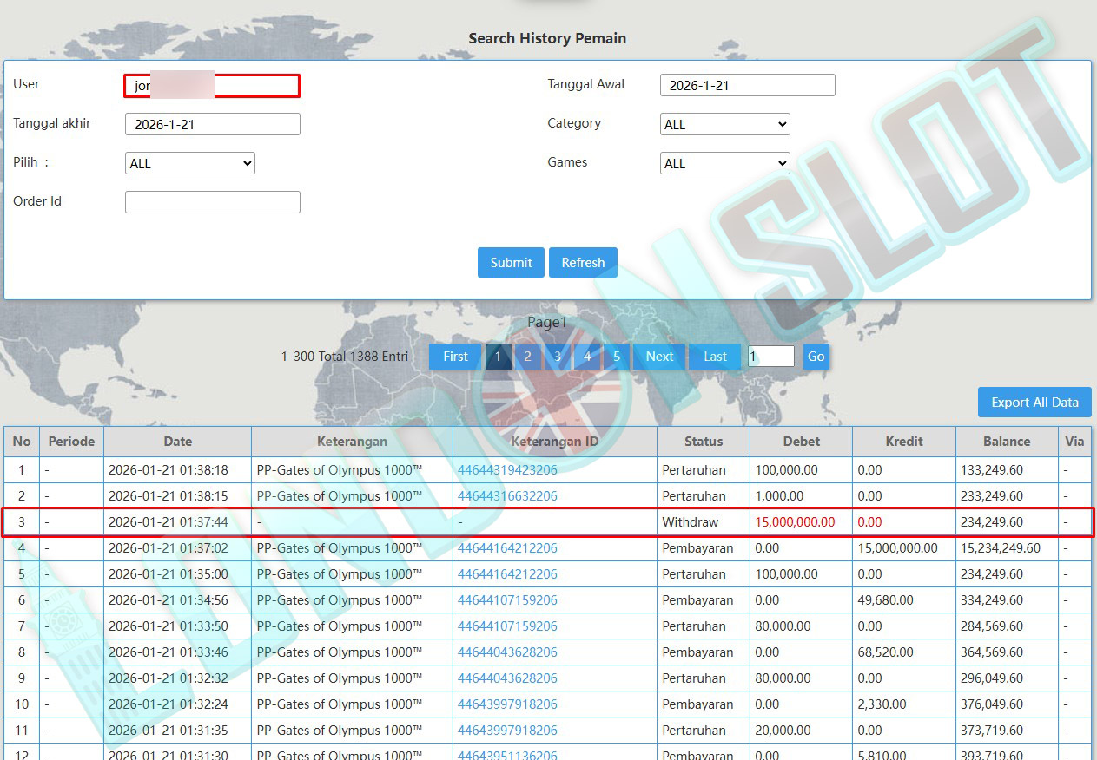Jump to page 5
This screenshot has height=760, width=1097.
pos(616,357)
